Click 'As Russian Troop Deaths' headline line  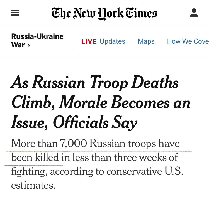pyautogui.click(x=95, y=83)
